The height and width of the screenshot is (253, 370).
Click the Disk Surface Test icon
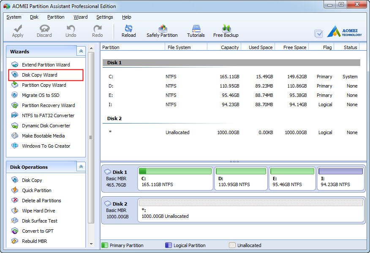tap(15, 221)
